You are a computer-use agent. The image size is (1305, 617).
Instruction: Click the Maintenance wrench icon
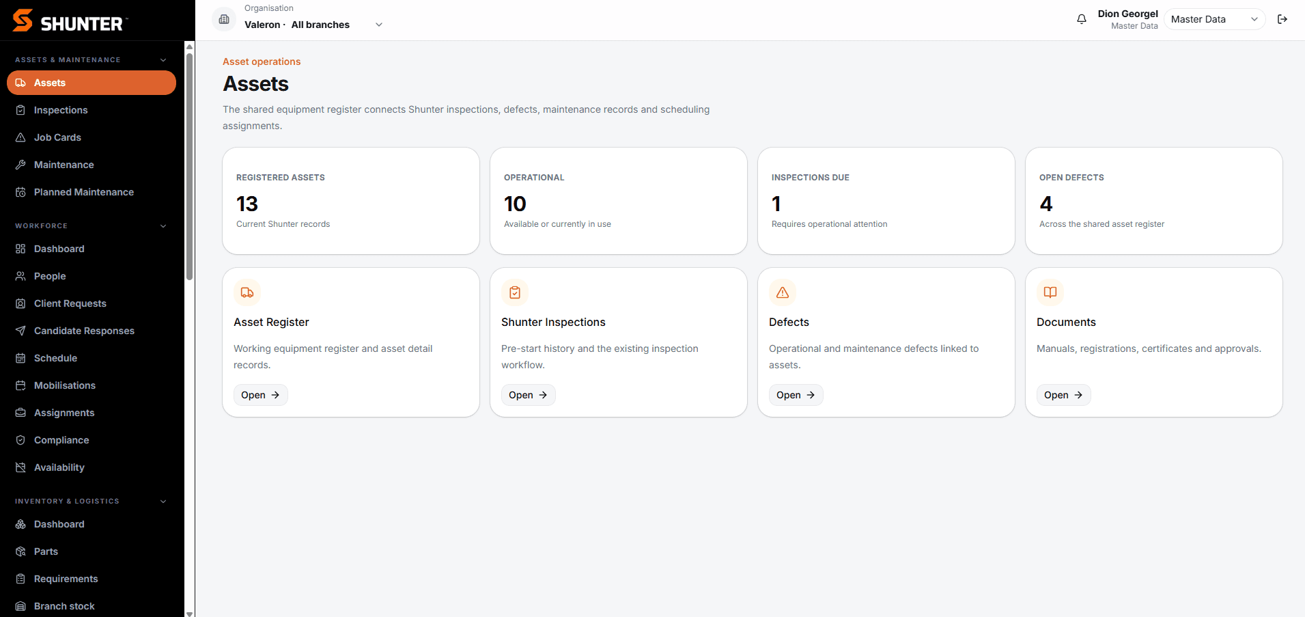(x=20, y=165)
